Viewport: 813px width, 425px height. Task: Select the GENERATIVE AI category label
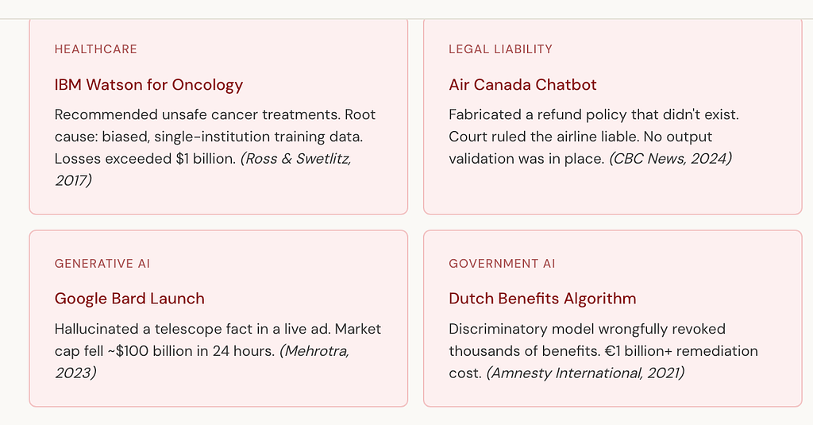coord(102,264)
